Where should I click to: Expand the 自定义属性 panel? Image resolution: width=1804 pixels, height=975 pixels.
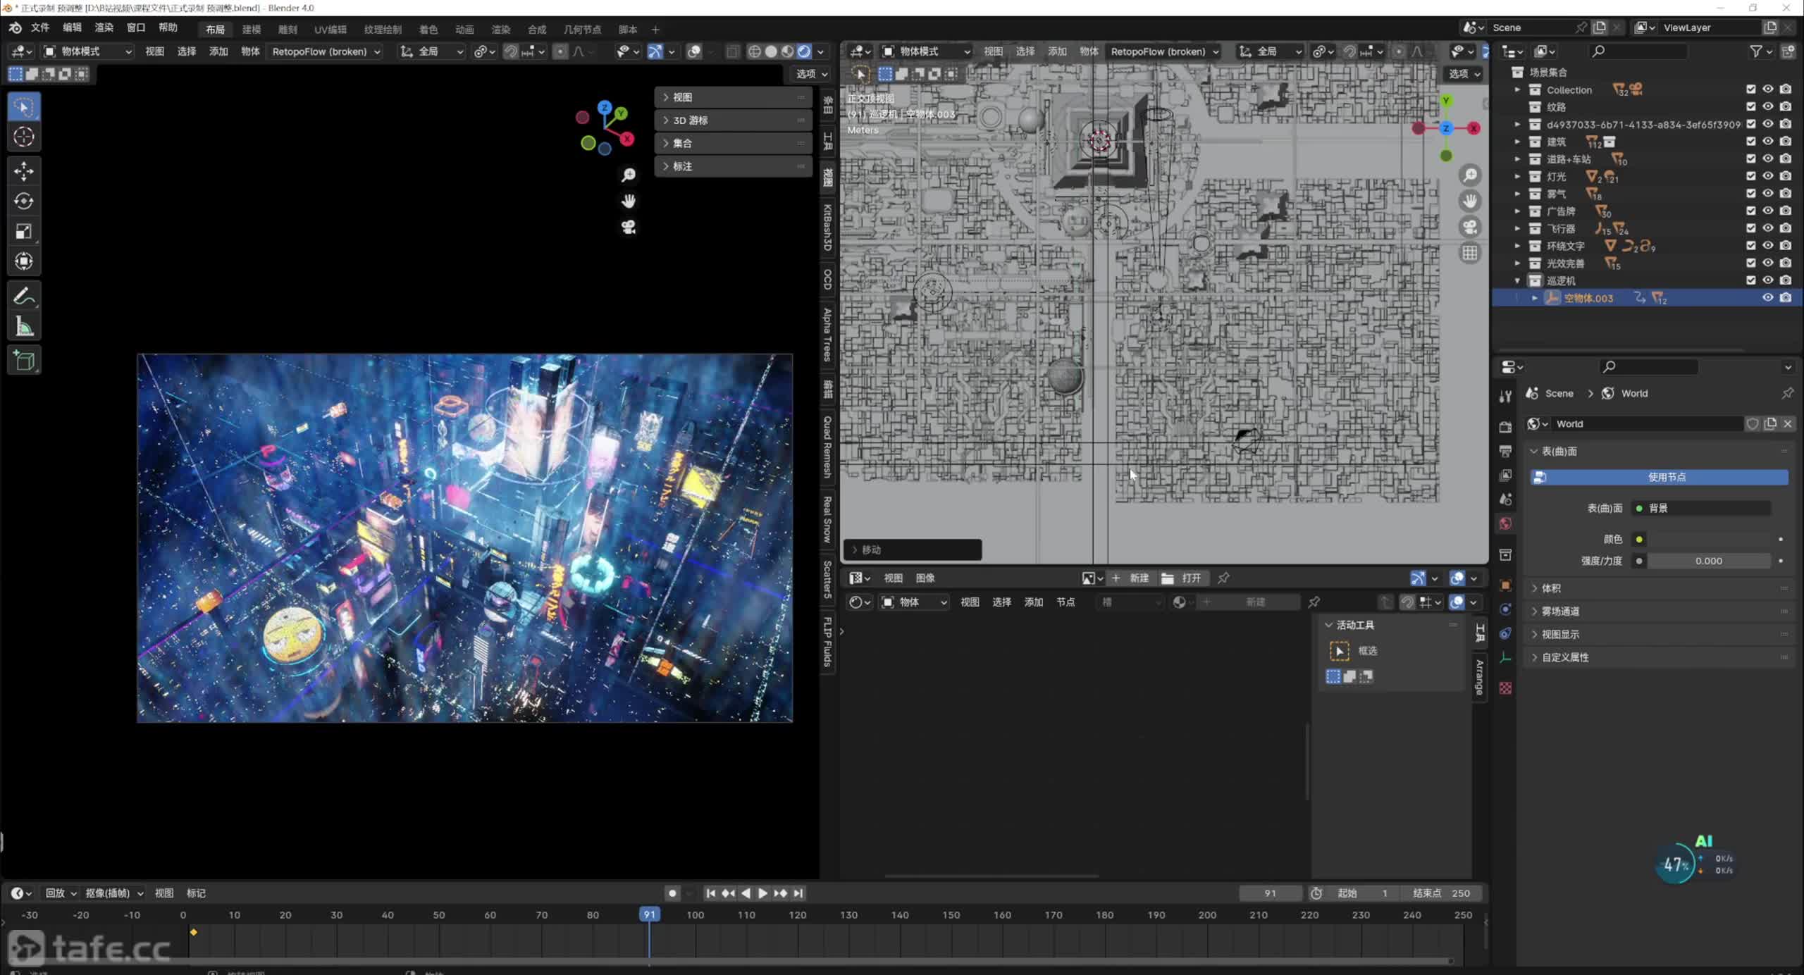tap(1660, 657)
